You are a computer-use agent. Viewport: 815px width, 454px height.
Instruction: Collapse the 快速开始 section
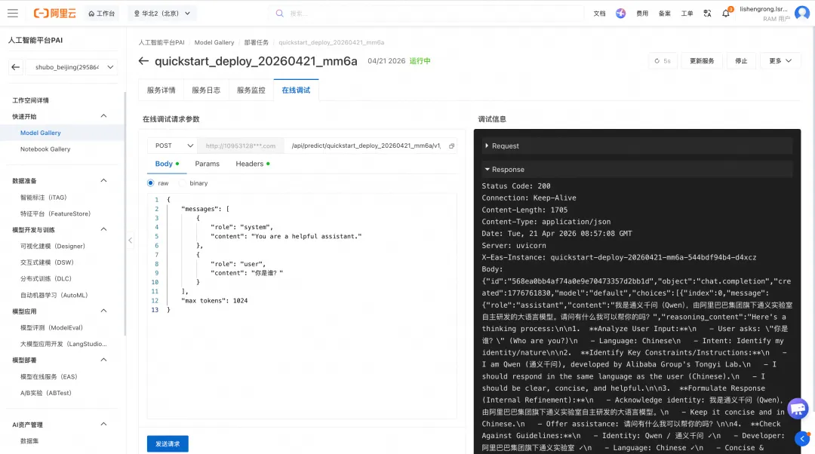point(103,116)
